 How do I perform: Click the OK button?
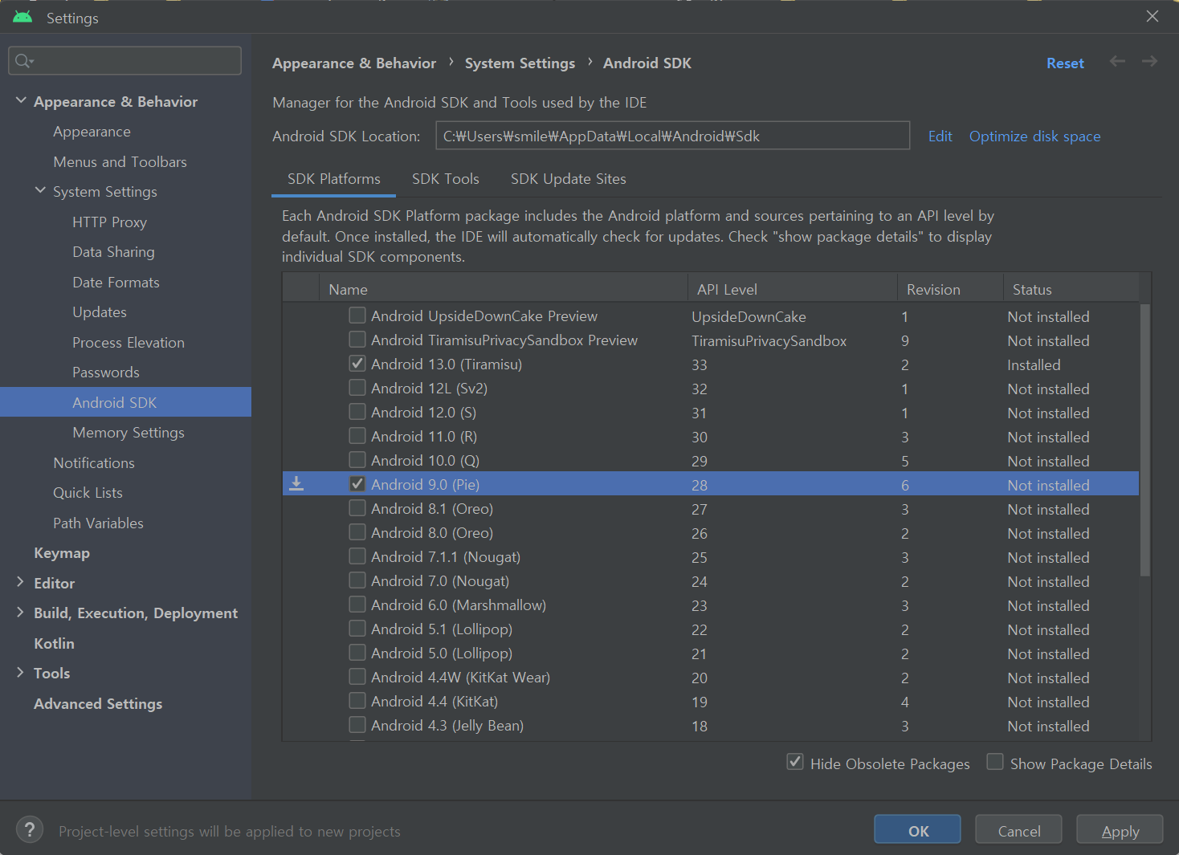[x=917, y=830]
